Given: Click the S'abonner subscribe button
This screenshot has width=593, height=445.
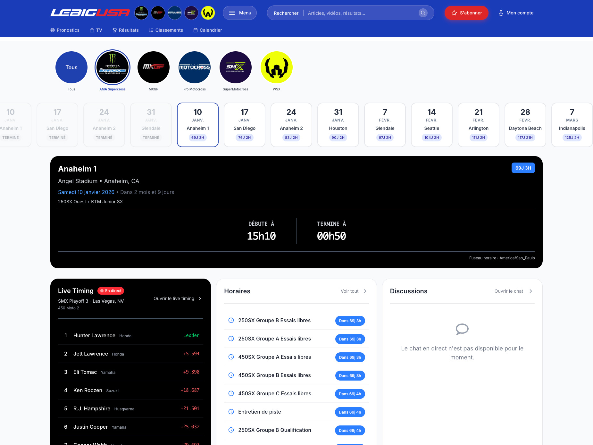Looking at the screenshot, I should tap(466, 13).
